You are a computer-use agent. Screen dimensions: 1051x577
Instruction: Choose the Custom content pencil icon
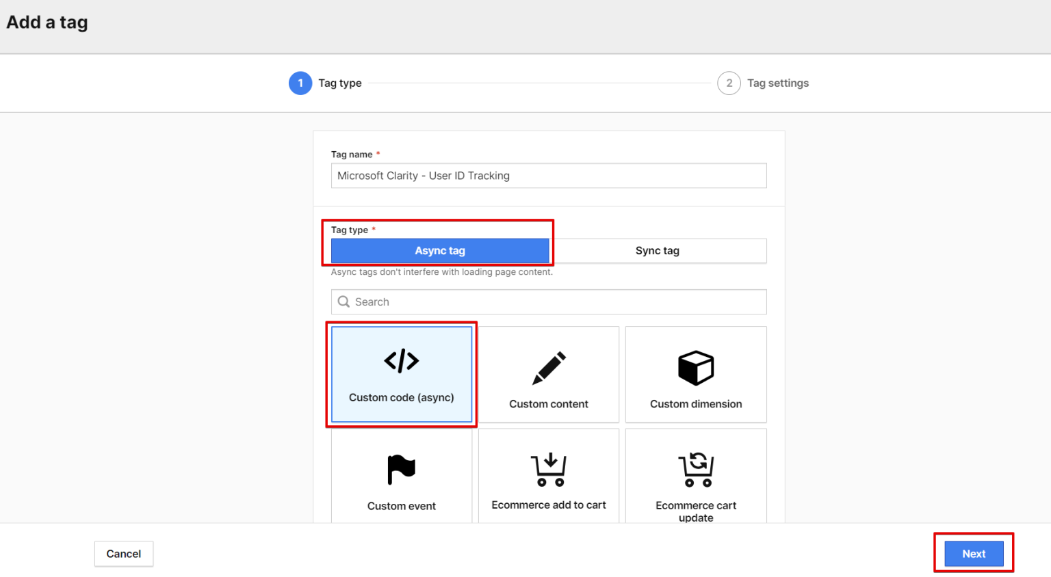point(548,367)
